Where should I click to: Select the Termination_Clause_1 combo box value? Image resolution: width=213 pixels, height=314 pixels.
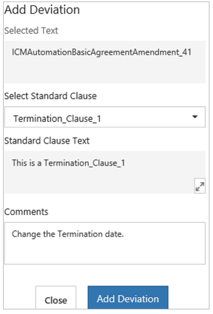57,119
